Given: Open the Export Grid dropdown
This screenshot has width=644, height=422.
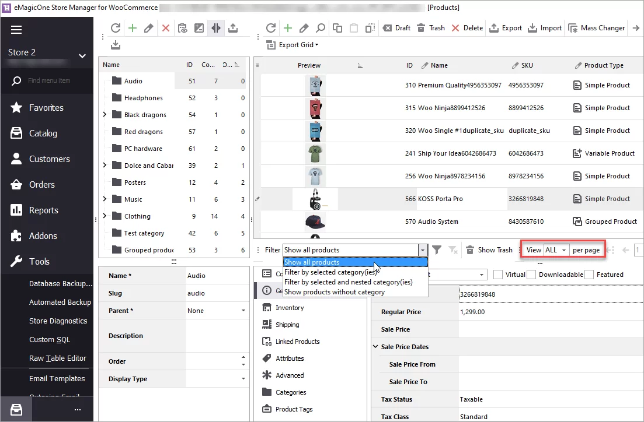Looking at the screenshot, I should pyautogui.click(x=298, y=45).
